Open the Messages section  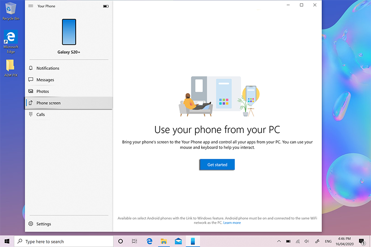pyautogui.click(x=69, y=80)
